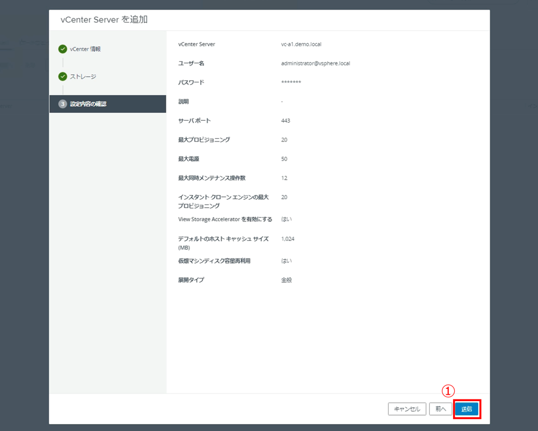Click the 最大電源 value 50
This screenshot has height=431, width=538.
[284, 159]
